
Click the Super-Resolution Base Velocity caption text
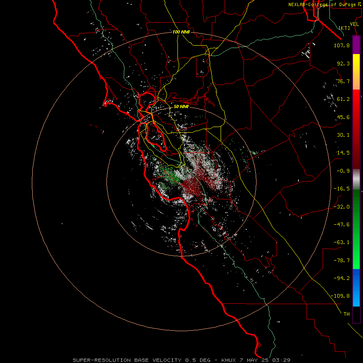(x=181, y=360)
